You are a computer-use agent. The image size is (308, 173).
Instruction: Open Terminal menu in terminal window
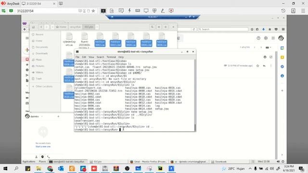coord(111,57)
